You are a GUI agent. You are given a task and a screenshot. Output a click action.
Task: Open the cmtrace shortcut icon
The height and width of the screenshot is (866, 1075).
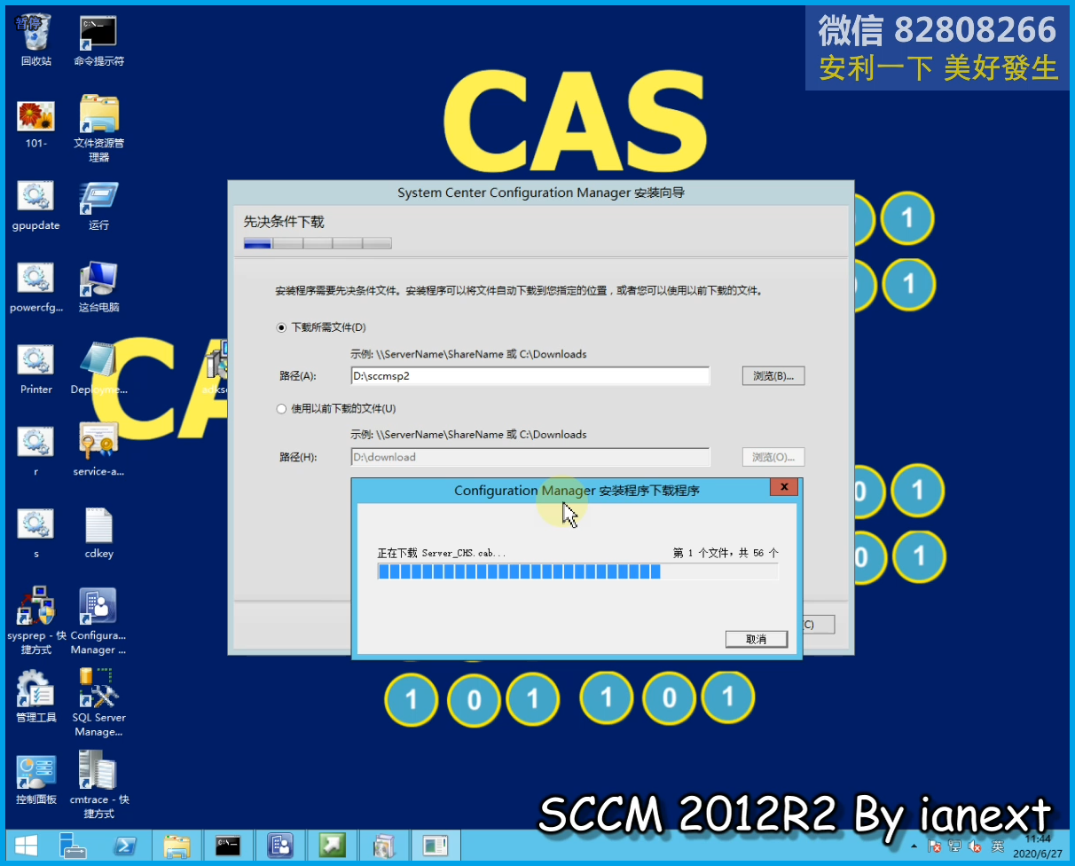pyautogui.click(x=98, y=784)
